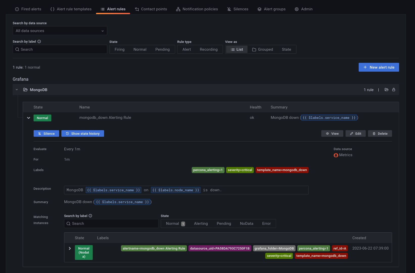
Task: Open the All data sources dropdown
Action: click(60, 31)
